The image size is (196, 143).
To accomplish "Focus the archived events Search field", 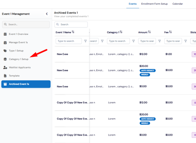I will [x=71, y=24].
